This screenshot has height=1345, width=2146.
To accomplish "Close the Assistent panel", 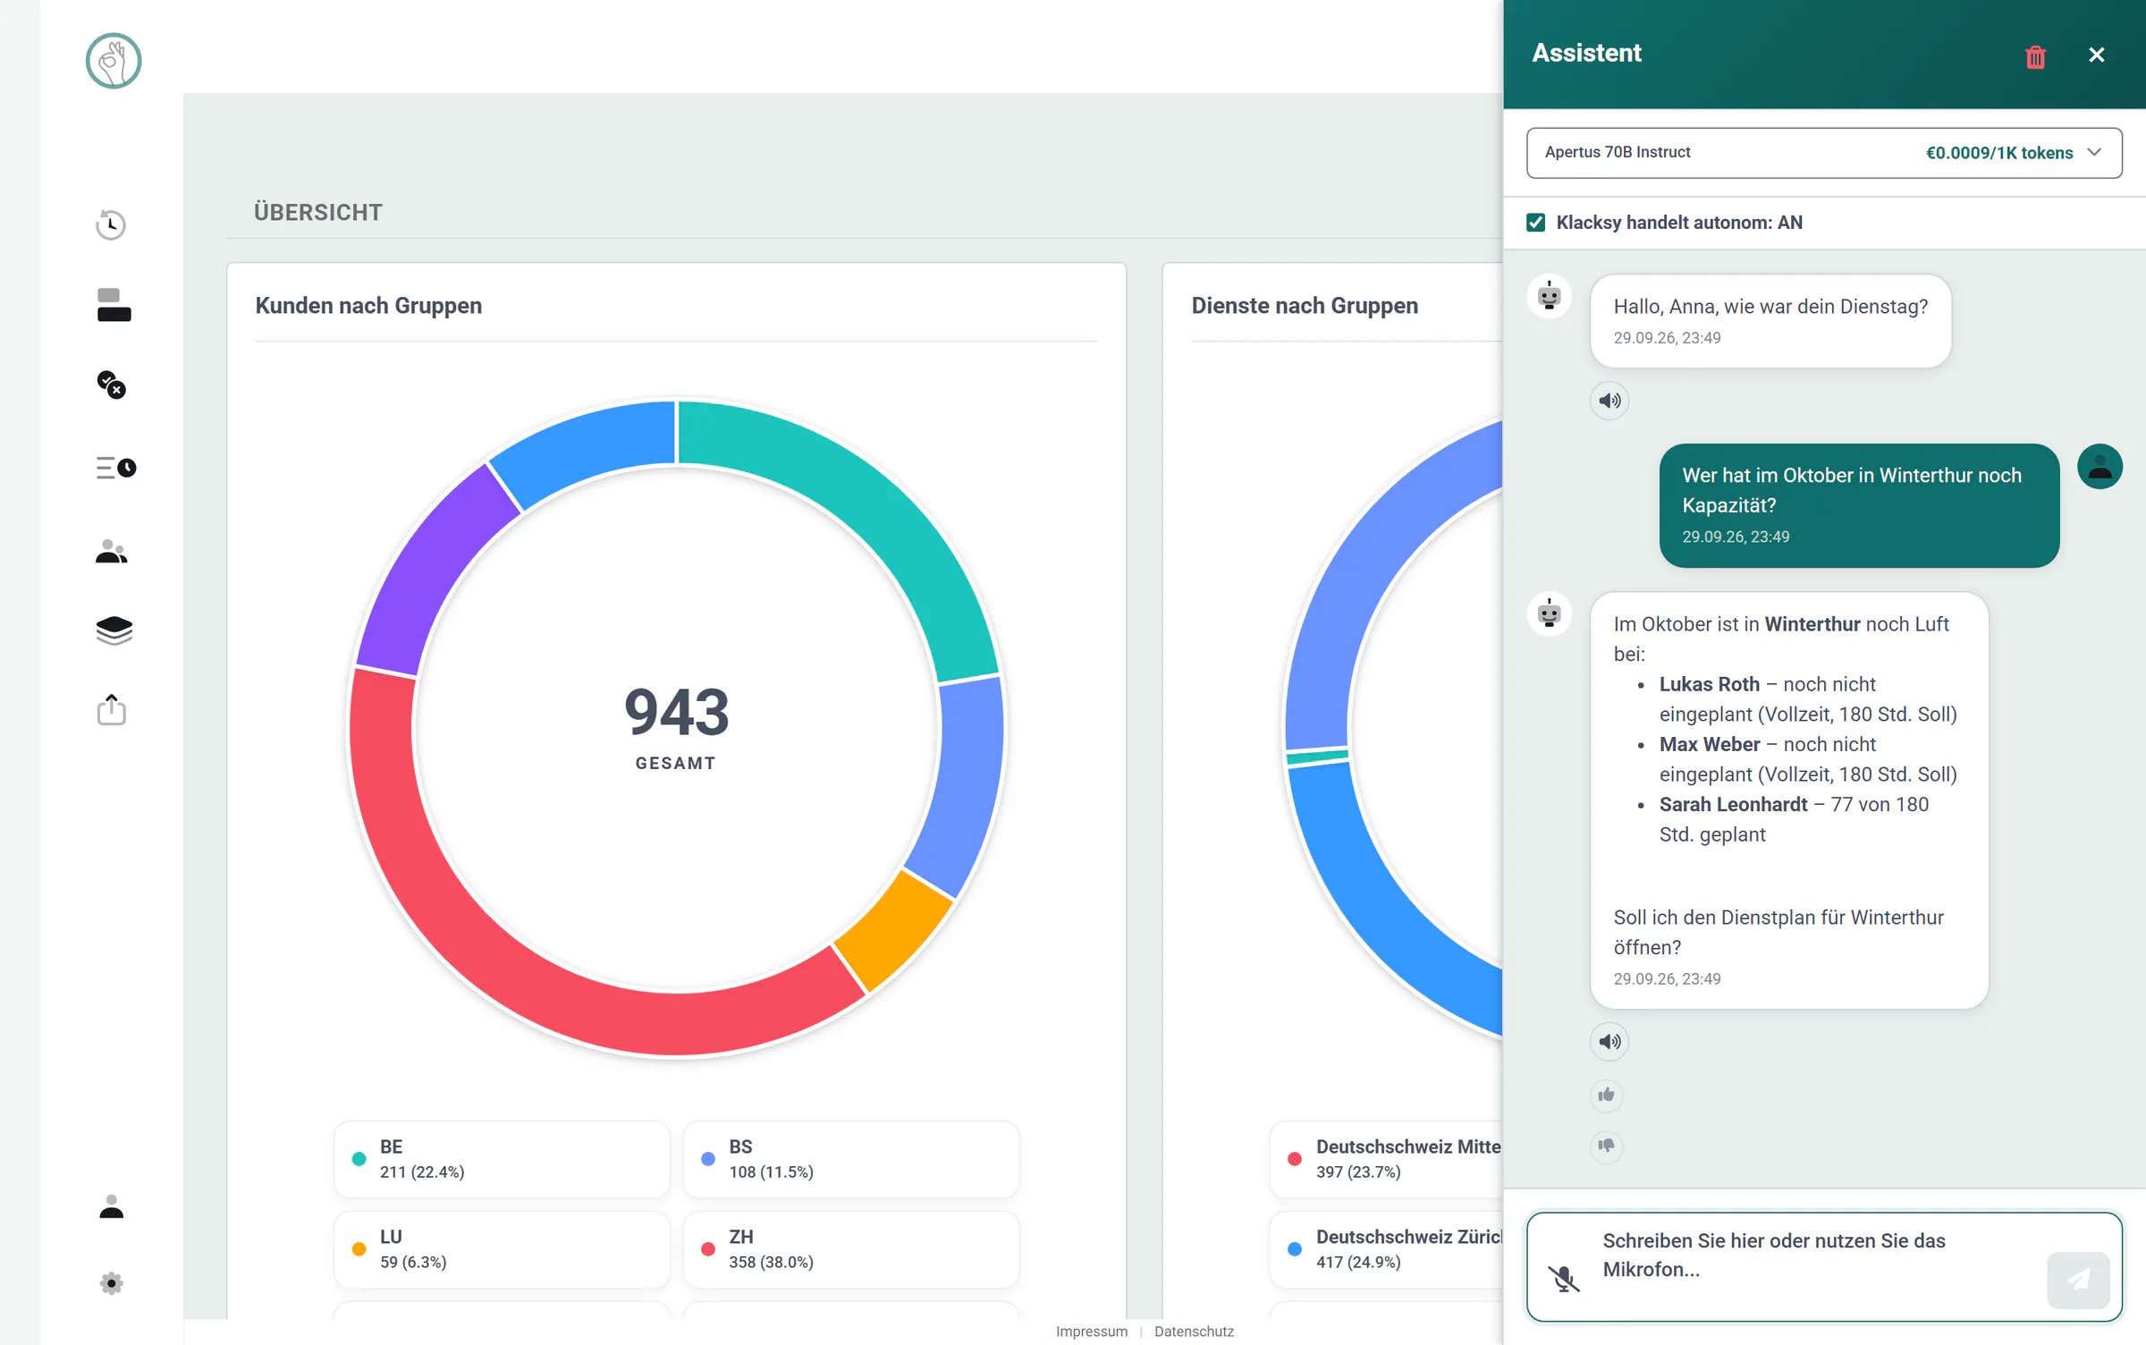I will [x=2096, y=55].
